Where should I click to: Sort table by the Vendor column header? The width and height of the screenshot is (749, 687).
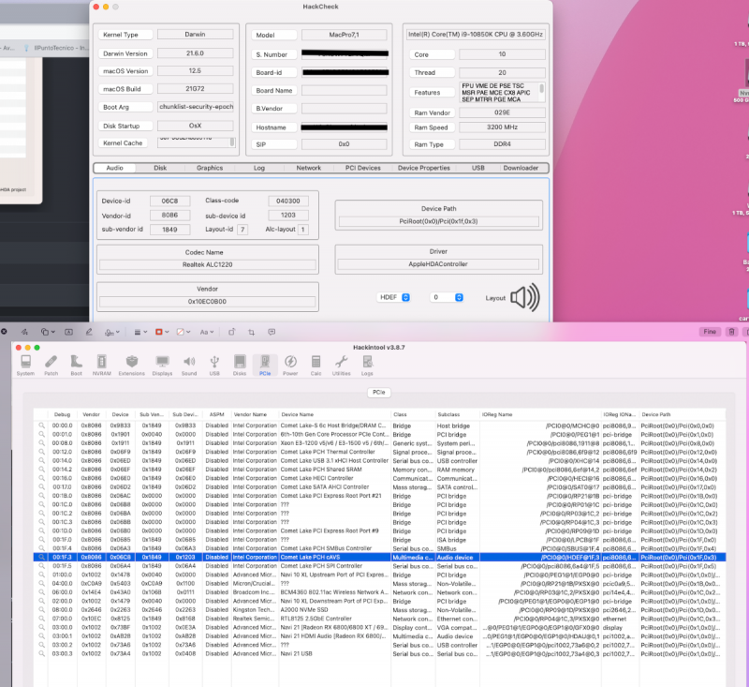91,414
